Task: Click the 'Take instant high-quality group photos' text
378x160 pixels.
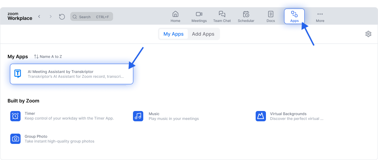Action: [60, 141]
